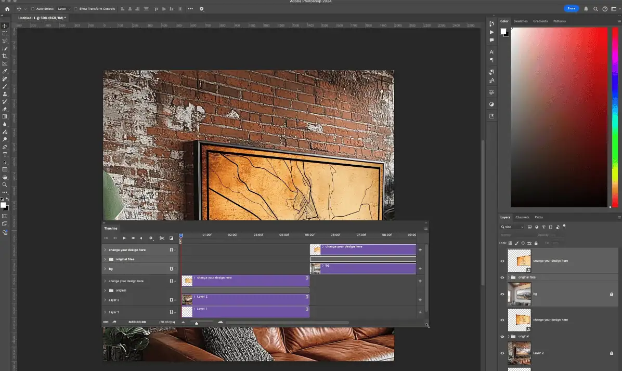Screen dimensions: 622x371
Task: Click the Home icon in options bar
Action: click(x=7, y=9)
